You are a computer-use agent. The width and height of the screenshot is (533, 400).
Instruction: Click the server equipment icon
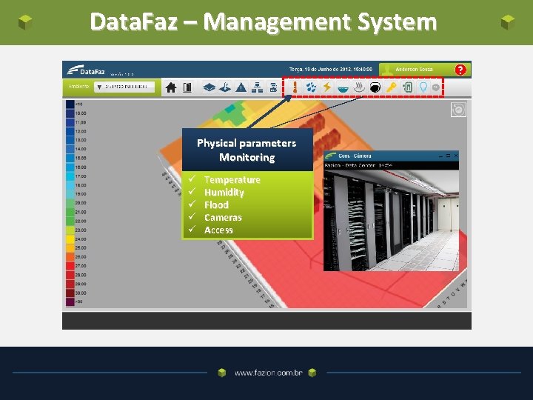pos(273,87)
